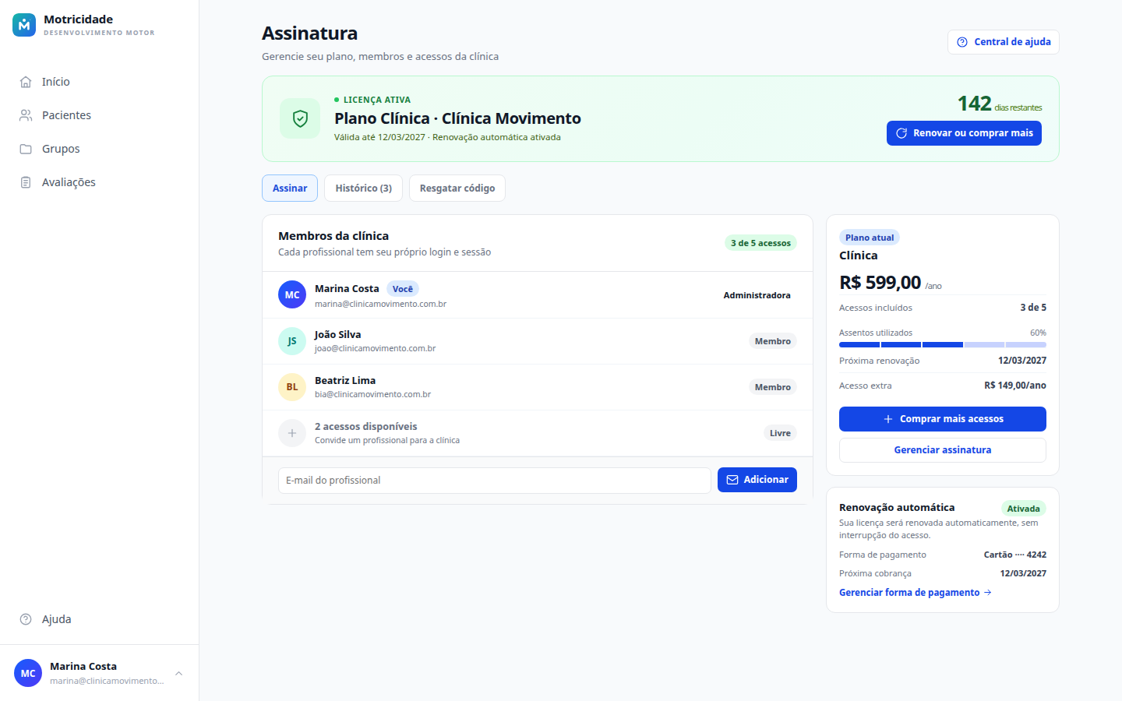Open Pacientes via the people icon
The image size is (1122, 701).
(26, 115)
